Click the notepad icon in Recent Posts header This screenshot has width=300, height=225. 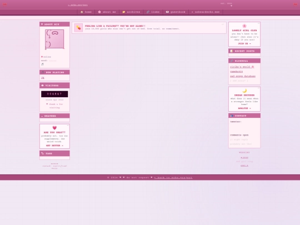tap(232, 51)
